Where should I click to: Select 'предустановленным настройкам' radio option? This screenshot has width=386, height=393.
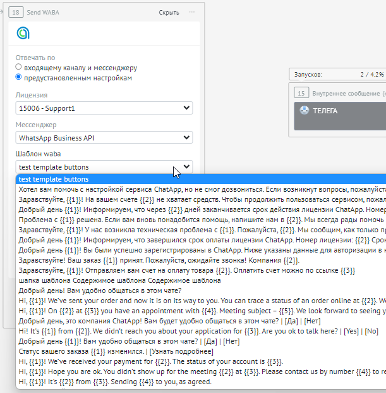point(19,77)
